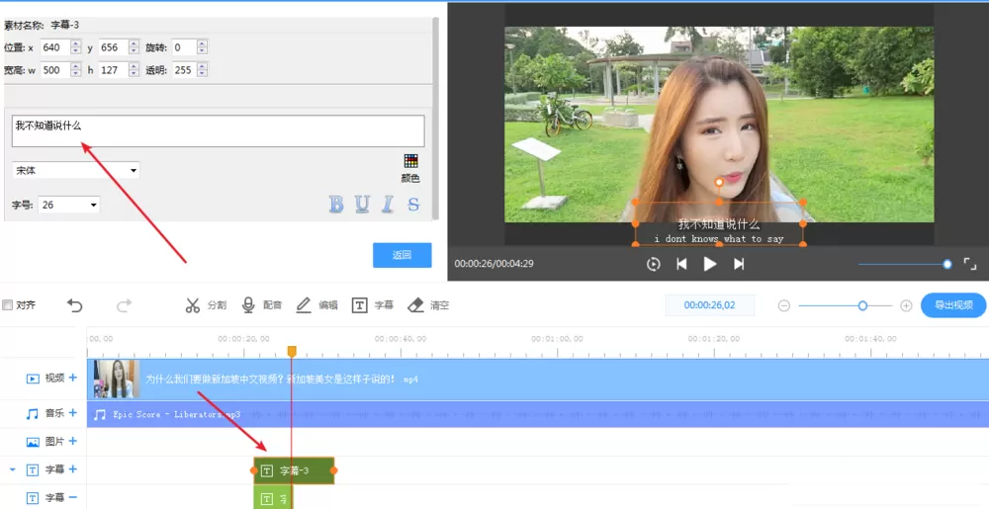Select the 视频 track icon
The width and height of the screenshot is (989, 509).
(x=33, y=379)
